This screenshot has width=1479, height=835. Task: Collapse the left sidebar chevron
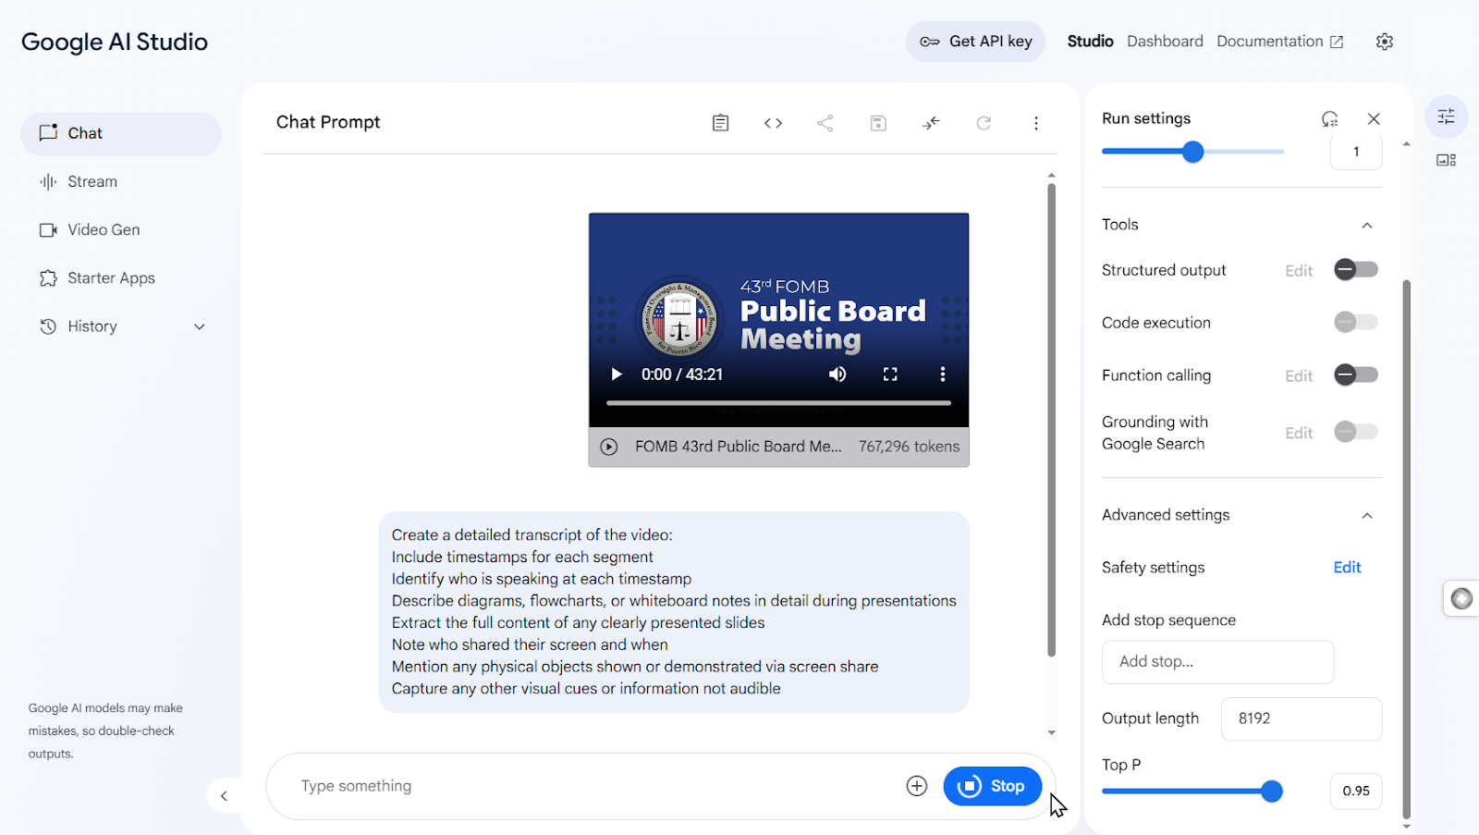(x=224, y=795)
